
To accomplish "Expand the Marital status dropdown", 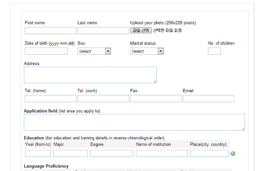I will (x=147, y=51).
